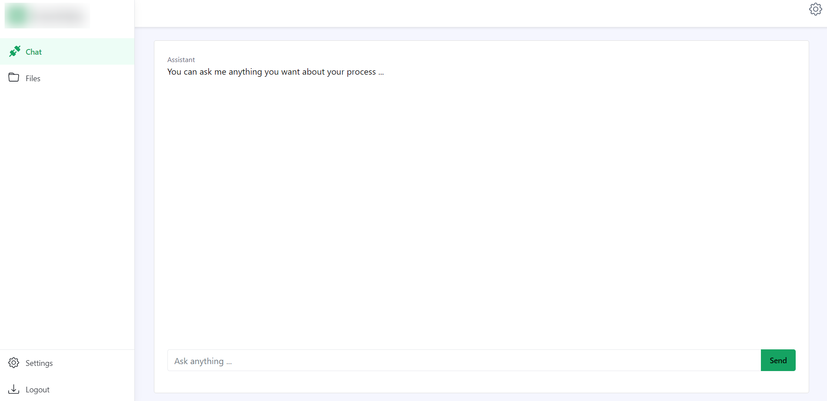Image resolution: width=827 pixels, height=401 pixels.
Task: Click the empty conversation area below the message
Action: tap(481, 208)
